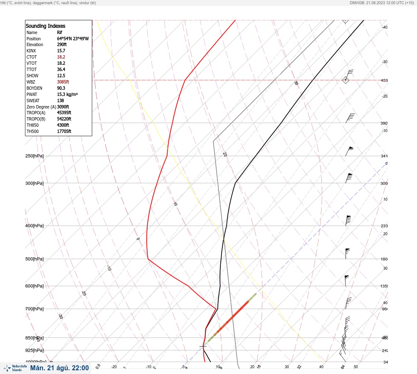This screenshot has height=374, width=417.
Task: Select VTOT value 18.2
Action: pyautogui.click(x=61, y=63)
